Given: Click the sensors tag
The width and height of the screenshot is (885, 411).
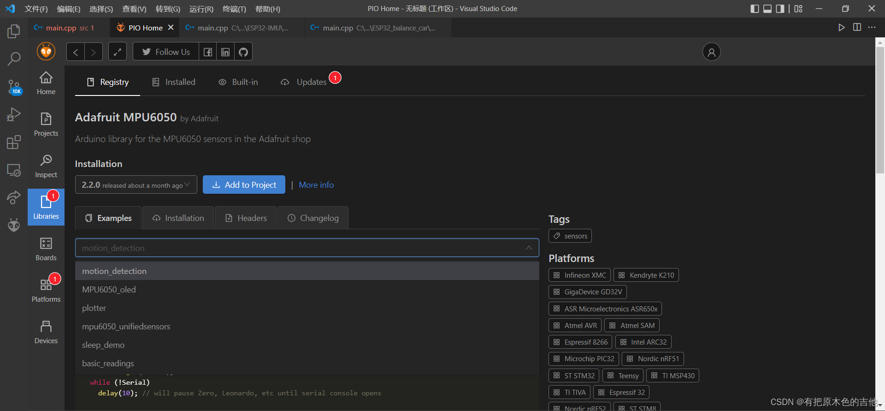Looking at the screenshot, I should [570, 236].
